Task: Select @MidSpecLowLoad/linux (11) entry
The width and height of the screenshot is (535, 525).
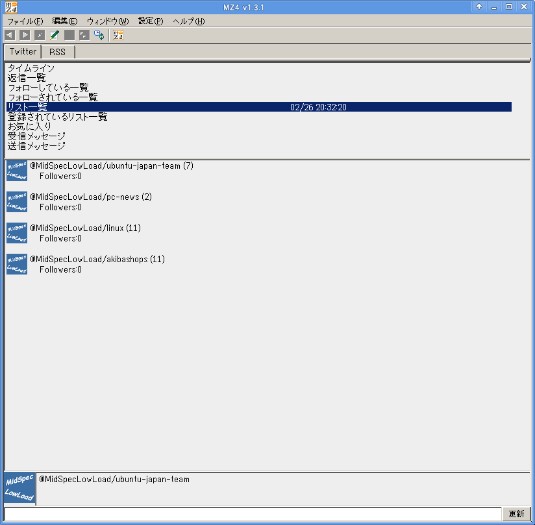Action: [85, 228]
